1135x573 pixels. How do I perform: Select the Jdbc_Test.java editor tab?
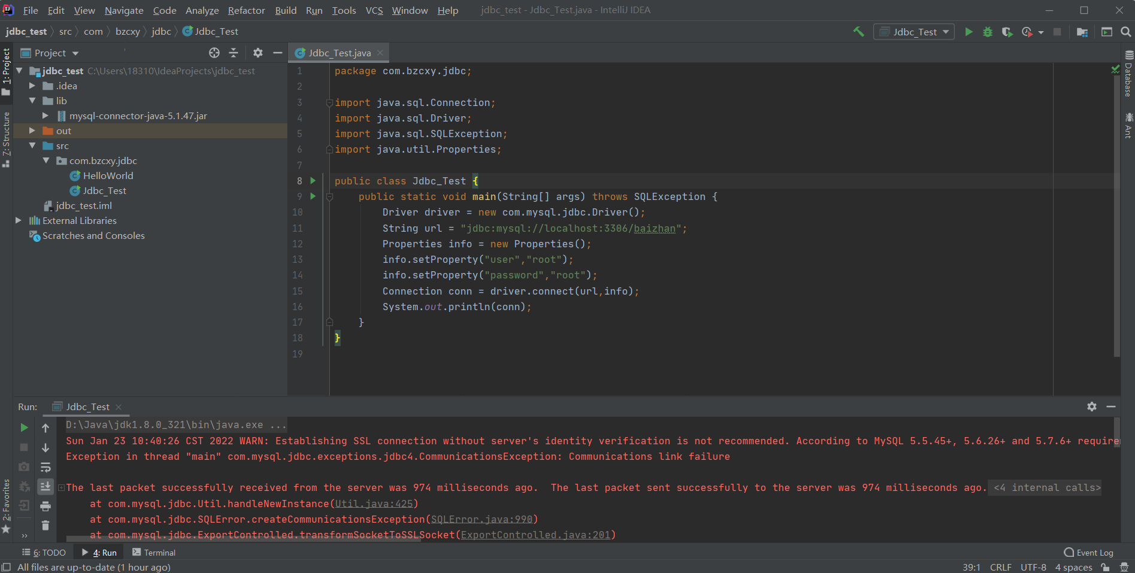pyautogui.click(x=339, y=53)
